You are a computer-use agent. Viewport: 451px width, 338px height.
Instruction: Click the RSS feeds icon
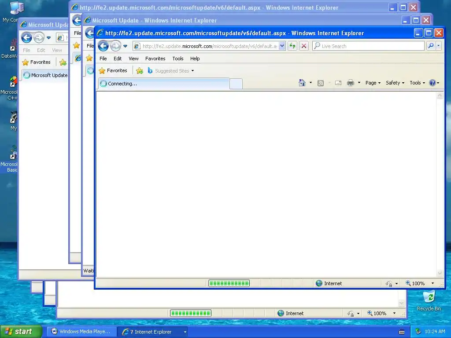pos(321,83)
